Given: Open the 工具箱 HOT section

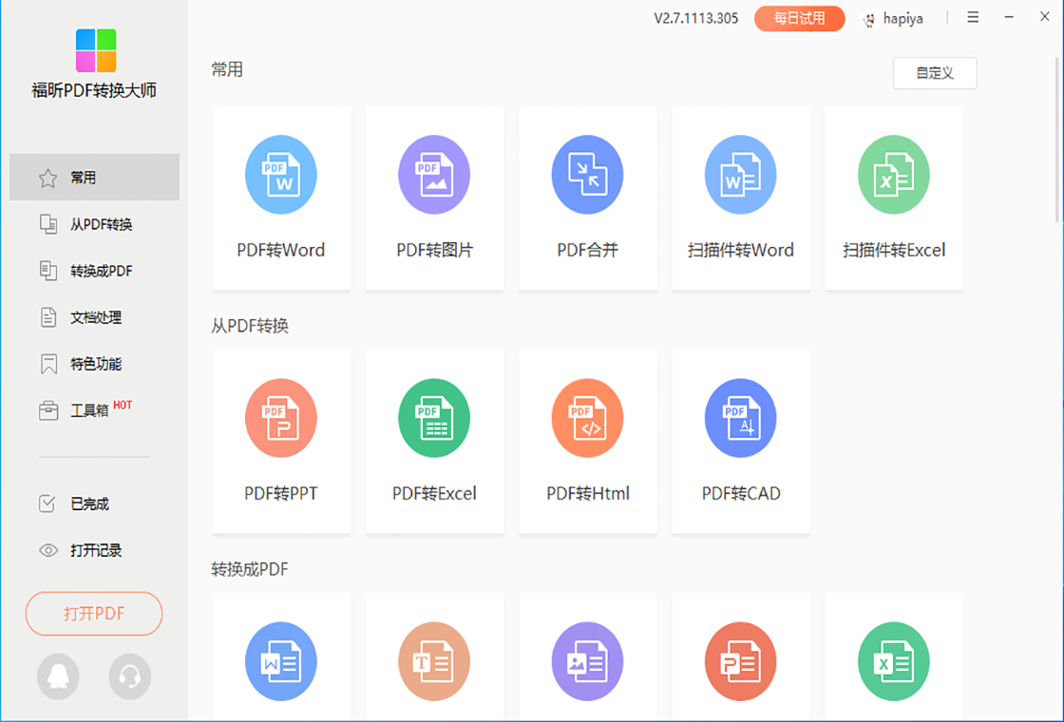Looking at the screenshot, I should pos(94,410).
